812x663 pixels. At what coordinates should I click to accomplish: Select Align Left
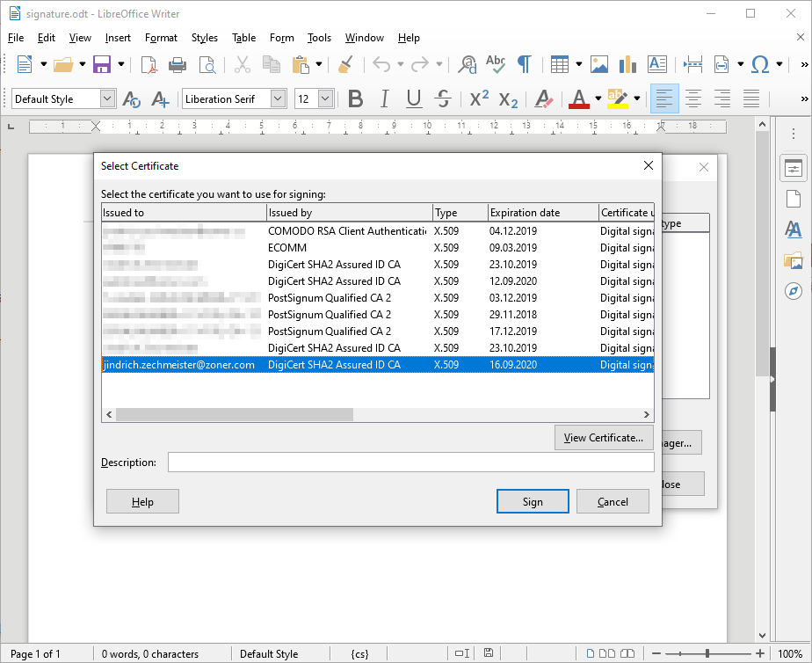tap(664, 98)
